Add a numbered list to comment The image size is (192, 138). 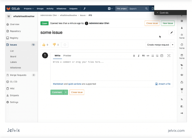[157, 56]
